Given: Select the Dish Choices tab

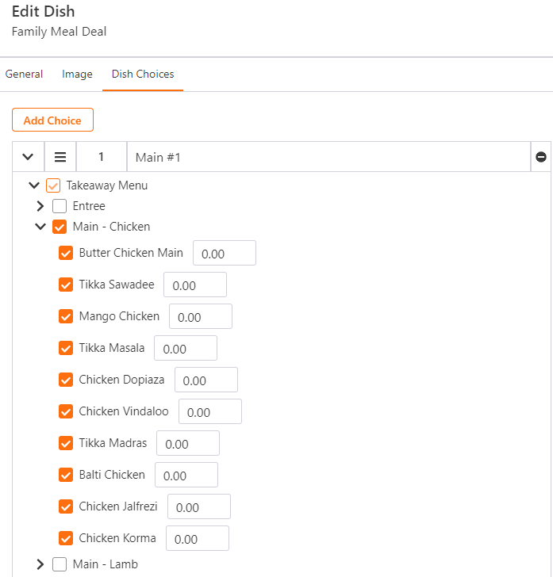Looking at the screenshot, I should 143,74.
